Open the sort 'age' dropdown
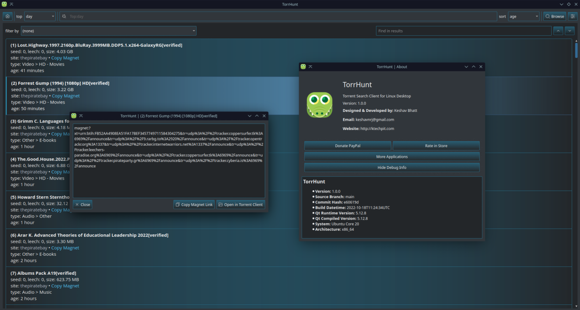580x310 pixels. pyautogui.click(x=523, y=16)
